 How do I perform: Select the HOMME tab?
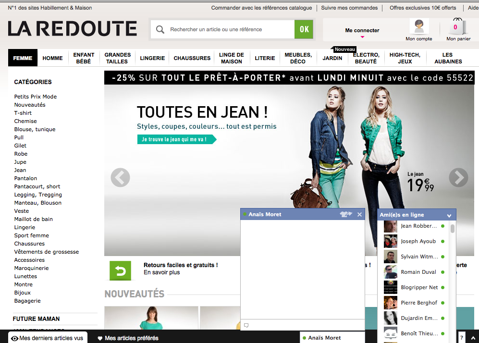click(x=52, y=58)
